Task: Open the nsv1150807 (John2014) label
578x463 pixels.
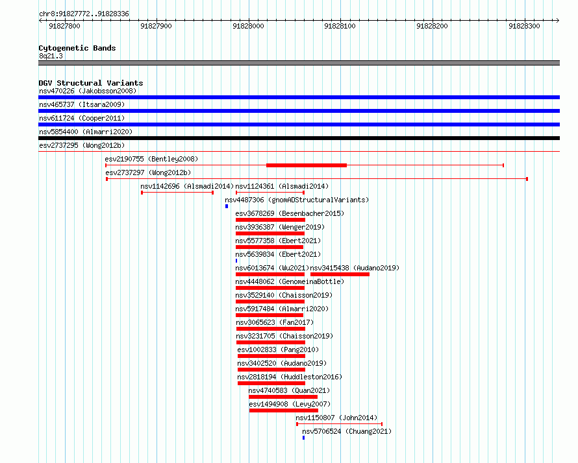Action: (x=337, y=418)
